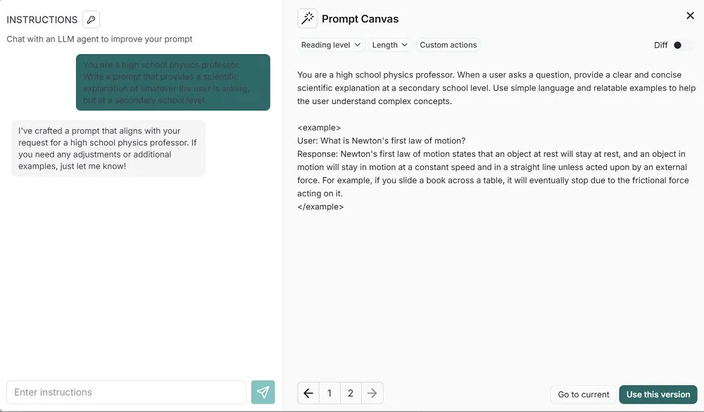Click the Go to current button
This screenshot has width=704, height=412.
582,394
